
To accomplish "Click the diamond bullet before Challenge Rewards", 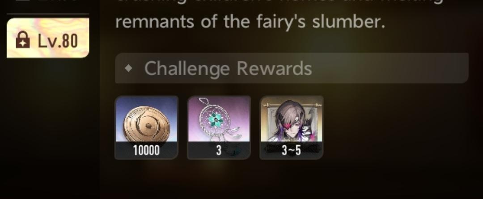I will [x=129, y=68].
